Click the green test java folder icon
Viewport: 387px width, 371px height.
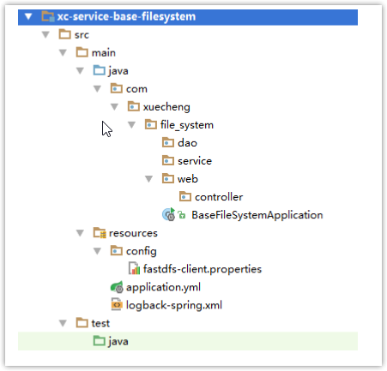point(100,341)
